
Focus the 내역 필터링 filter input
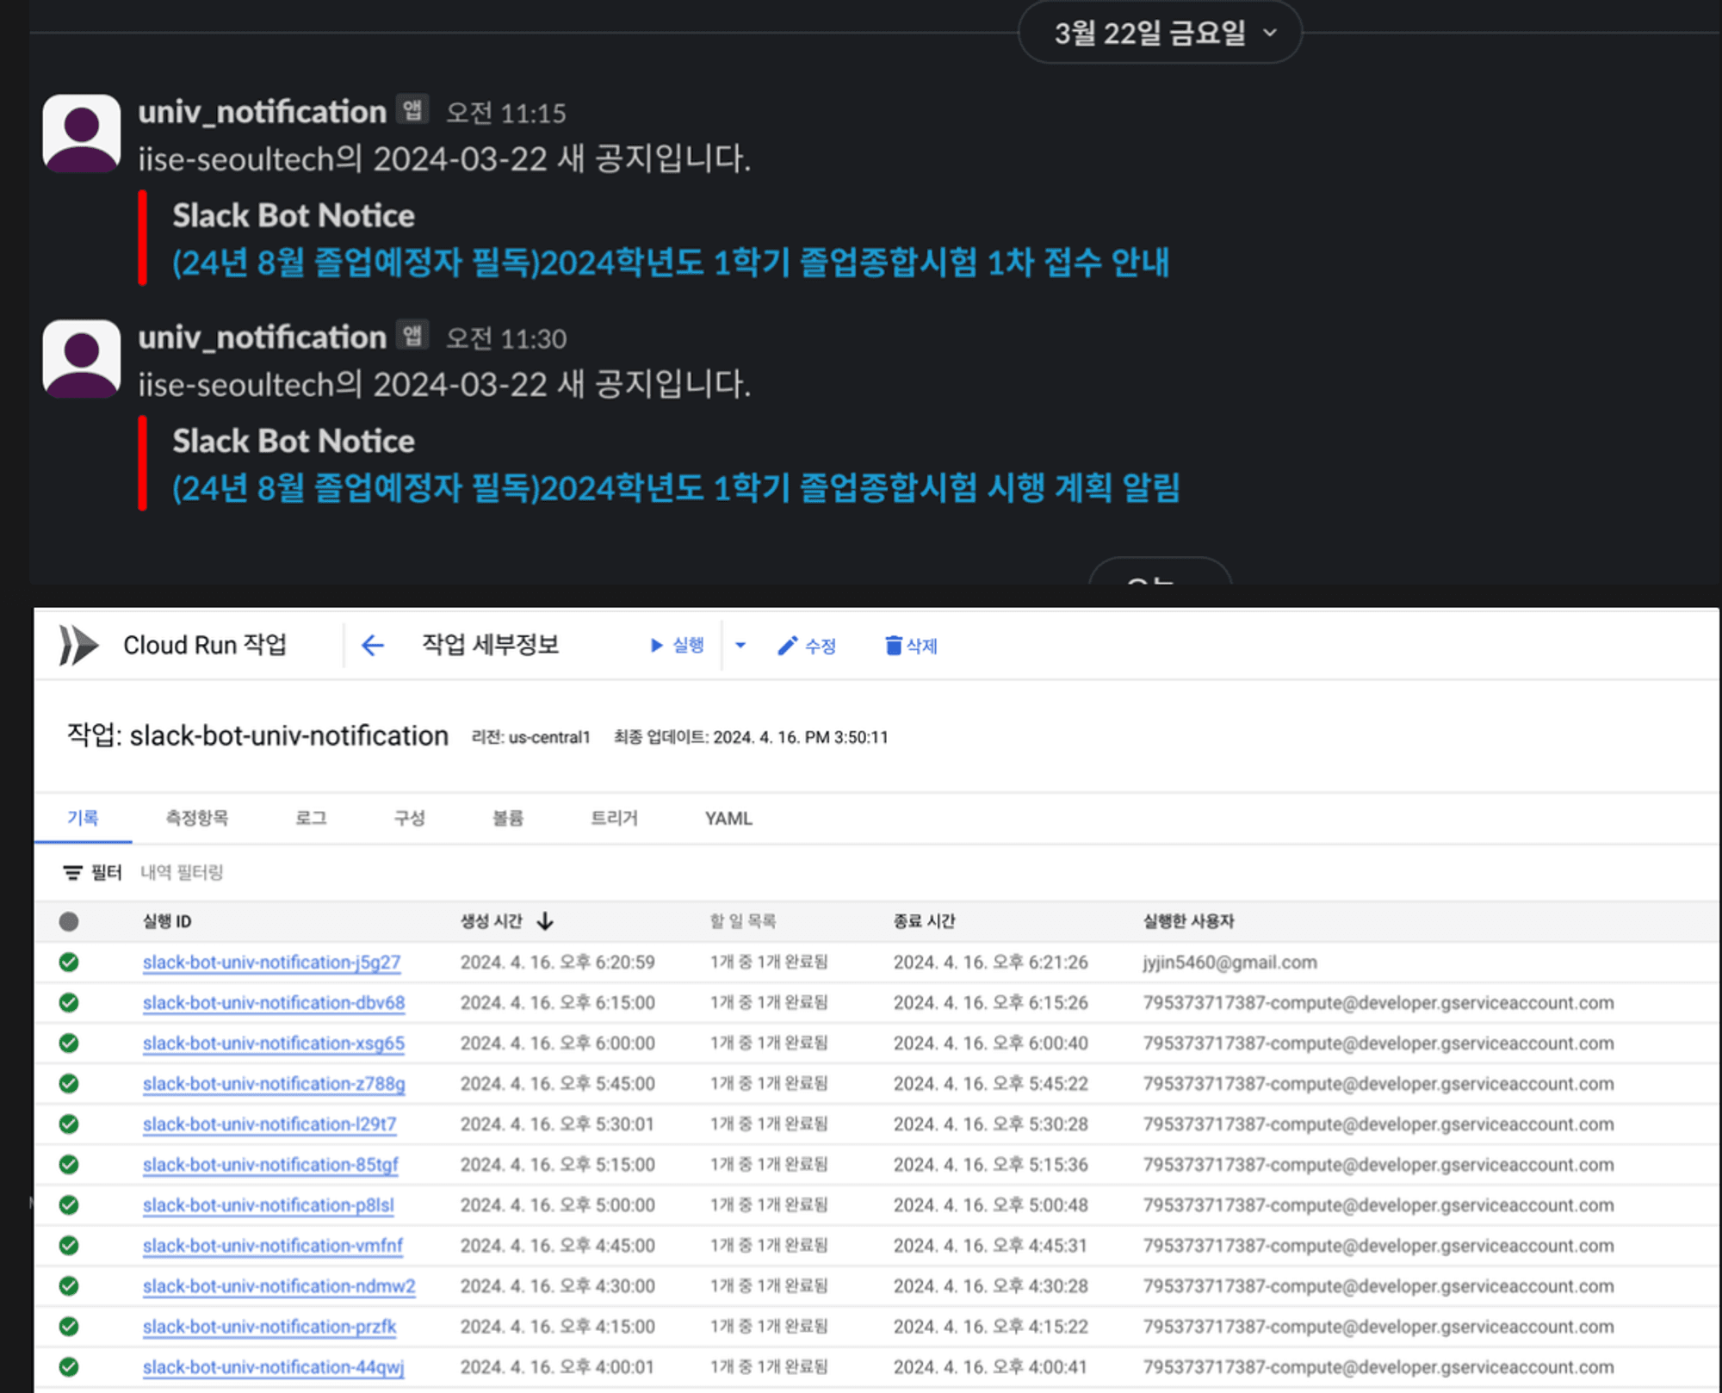coord(182,872)
